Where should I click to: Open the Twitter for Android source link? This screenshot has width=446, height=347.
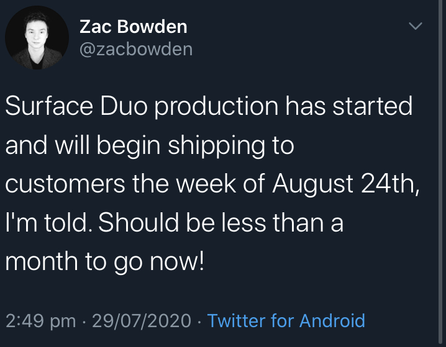[x=286, y=320]
